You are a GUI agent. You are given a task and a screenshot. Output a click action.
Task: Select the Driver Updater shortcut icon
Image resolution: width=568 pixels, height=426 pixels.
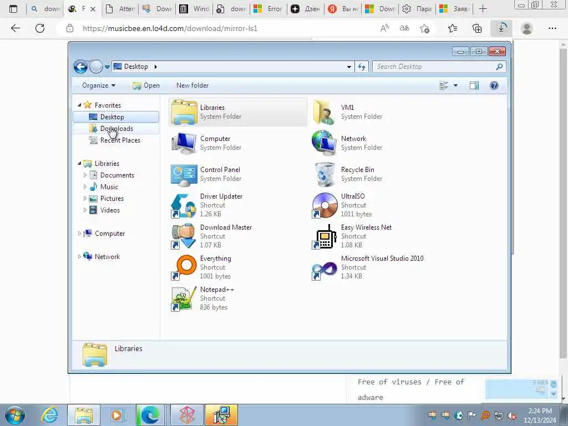point(183,205)
